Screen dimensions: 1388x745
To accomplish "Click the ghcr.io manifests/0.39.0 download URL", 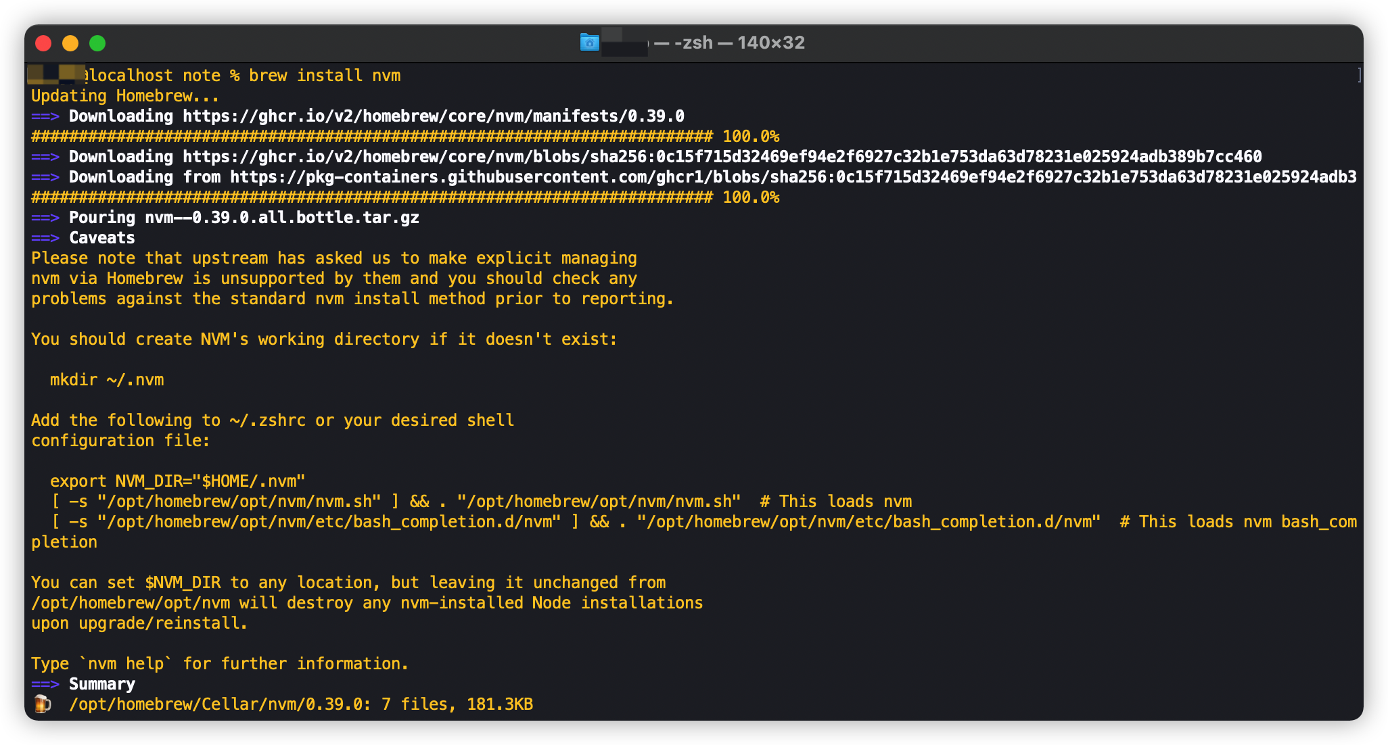I will (x=434, y=116).
